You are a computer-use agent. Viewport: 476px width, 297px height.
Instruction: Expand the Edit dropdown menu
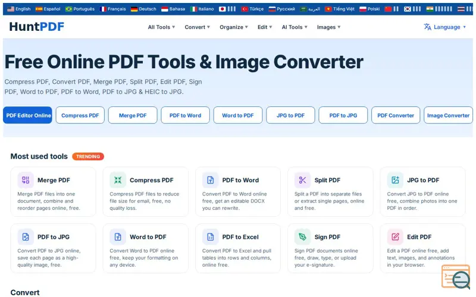(265, 27)
